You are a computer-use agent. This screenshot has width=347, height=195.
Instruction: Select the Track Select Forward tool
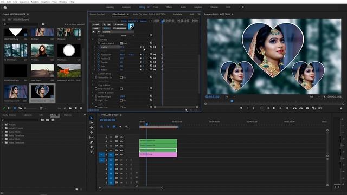pos(92,123)
